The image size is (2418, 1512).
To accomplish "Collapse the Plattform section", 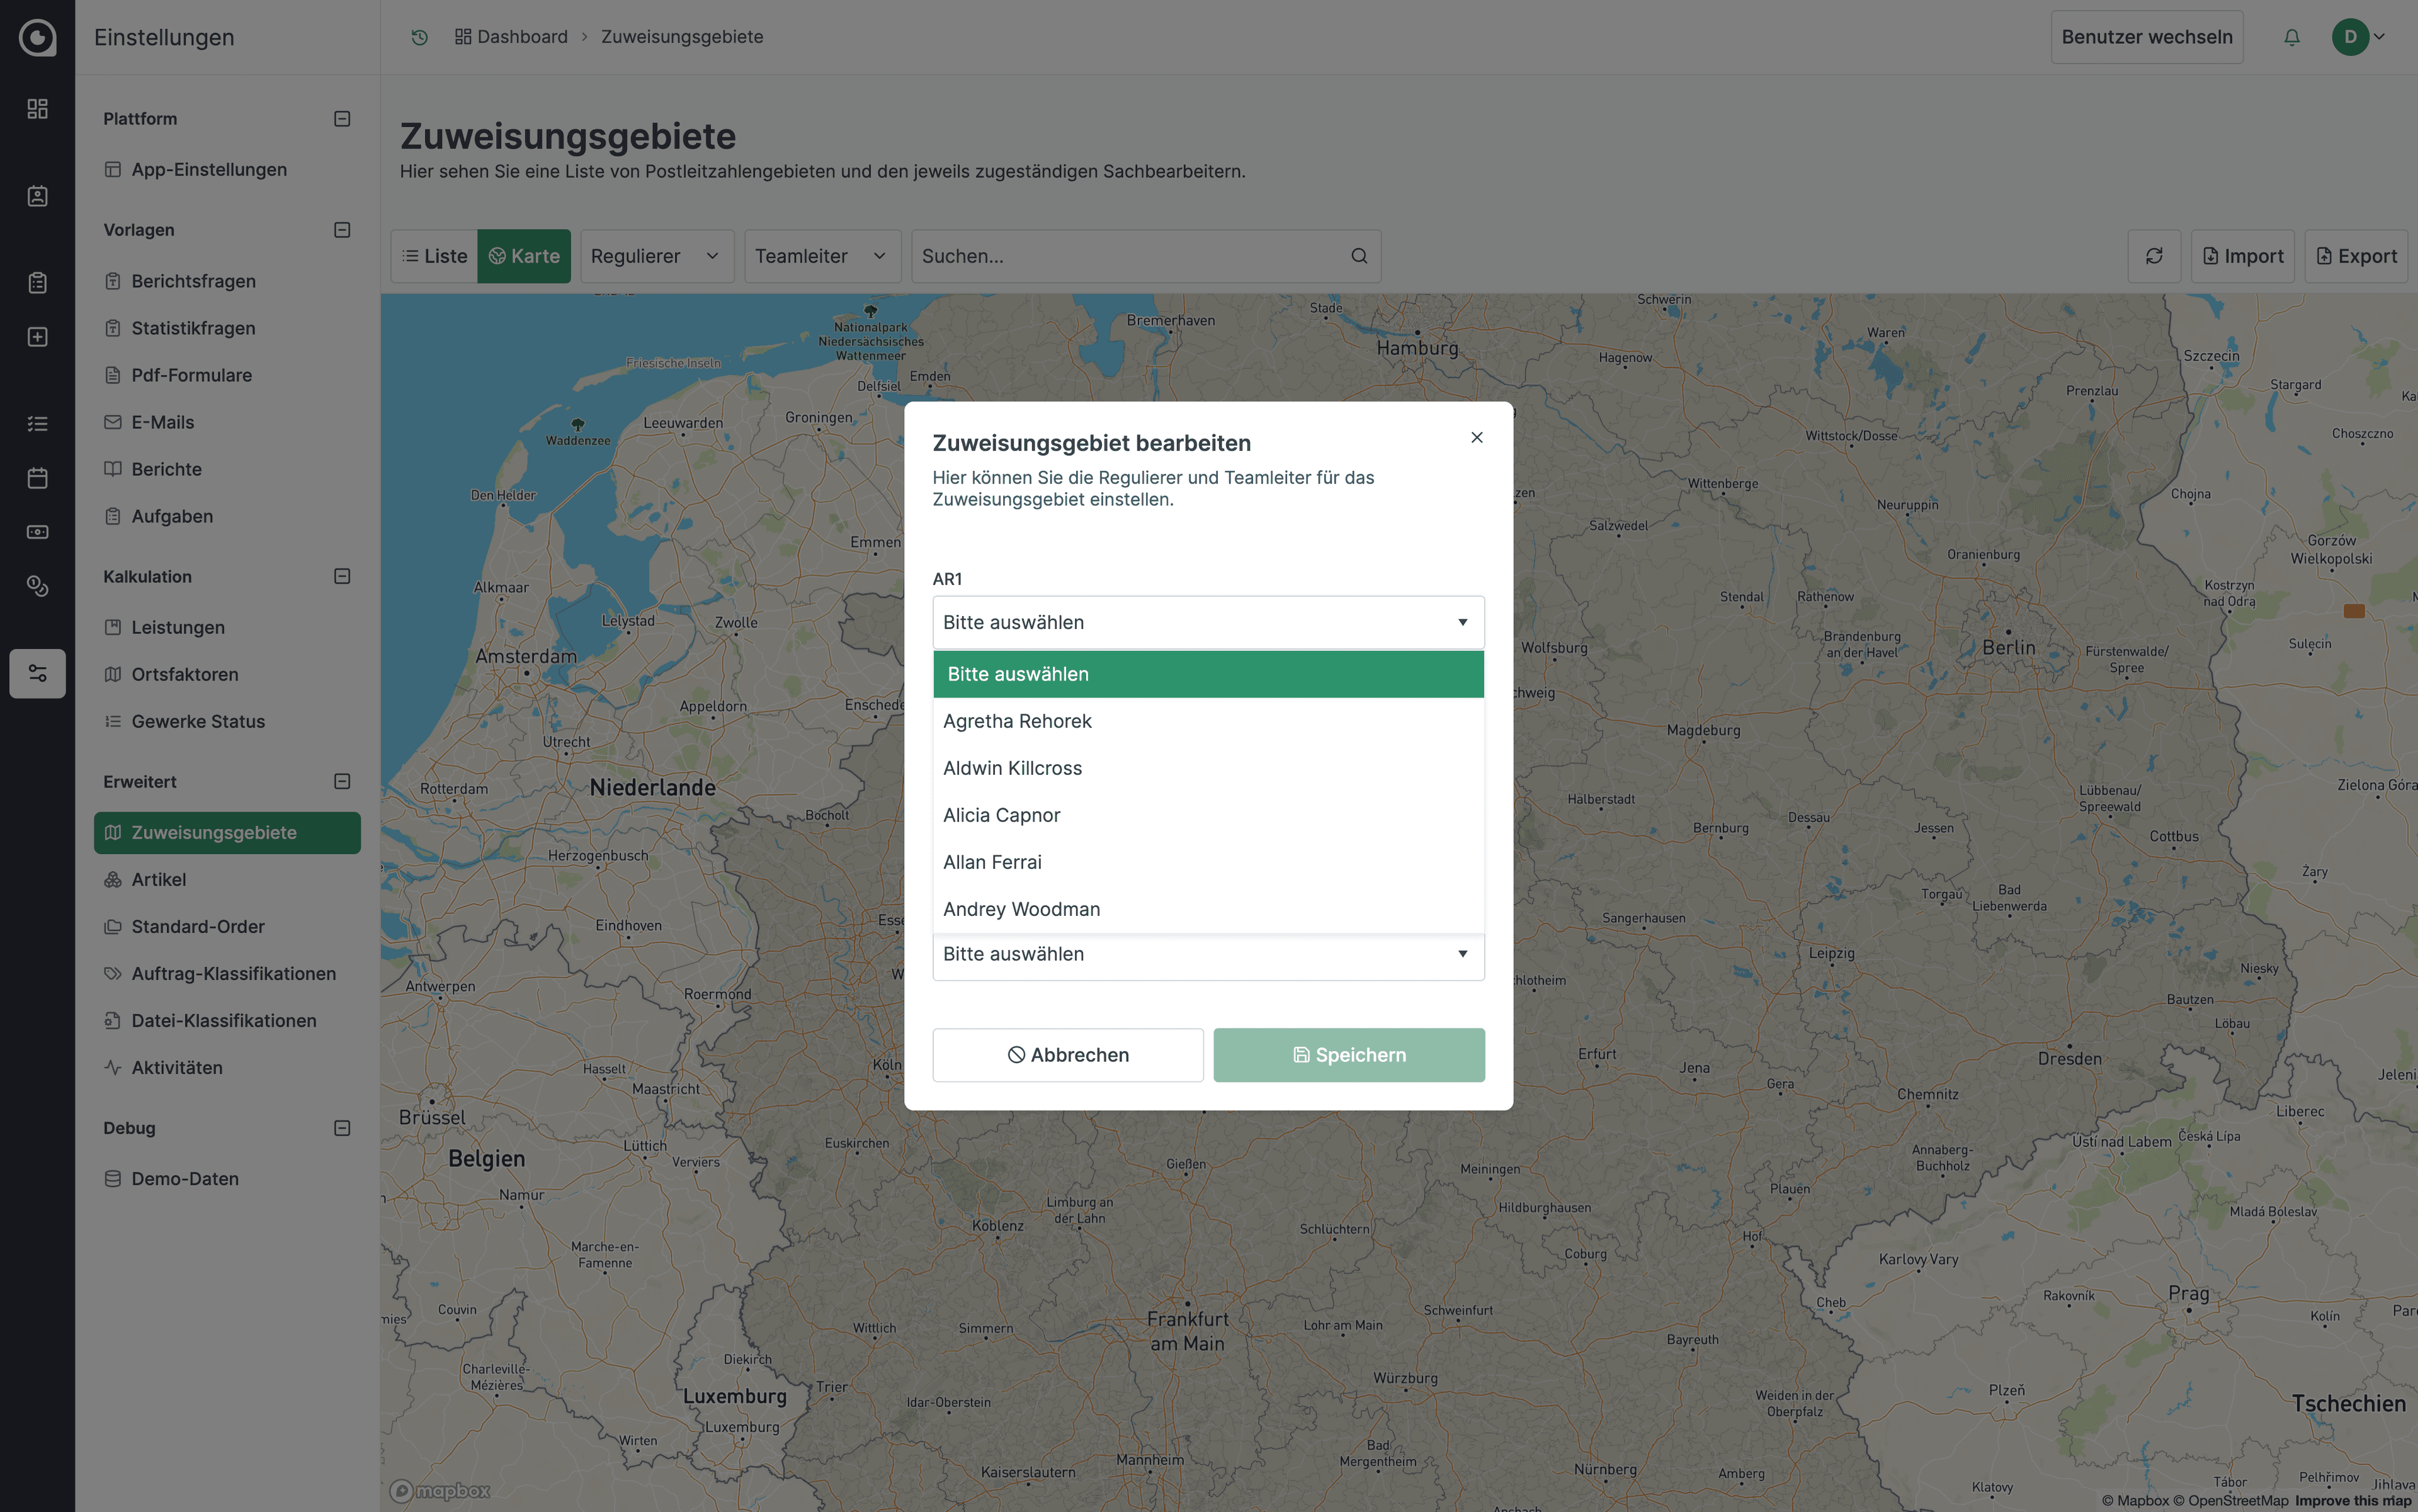I will point(342,119).
